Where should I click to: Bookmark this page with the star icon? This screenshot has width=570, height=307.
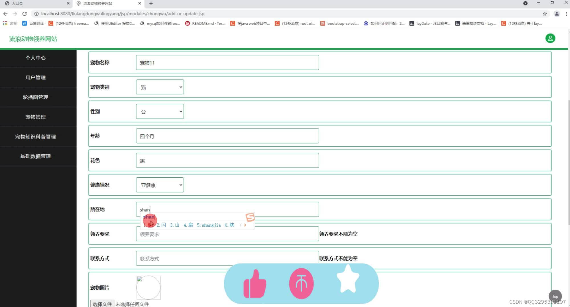pos(545,14)
